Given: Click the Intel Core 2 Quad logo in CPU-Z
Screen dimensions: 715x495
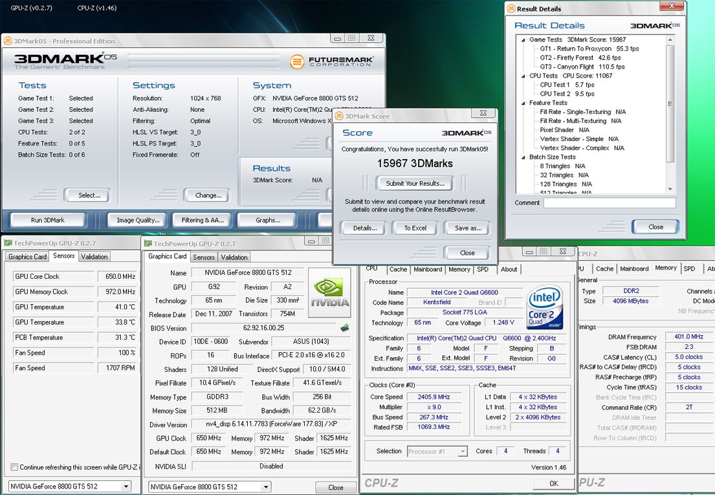Looking at the screenshot, I should pyautogui.click(x=544, y=307).
